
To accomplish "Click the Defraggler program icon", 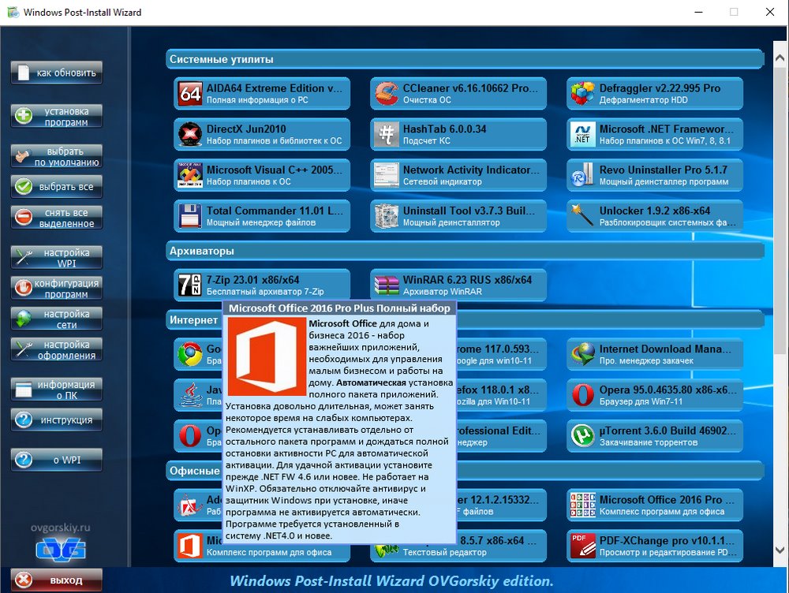I will click(x=583, y=94).
